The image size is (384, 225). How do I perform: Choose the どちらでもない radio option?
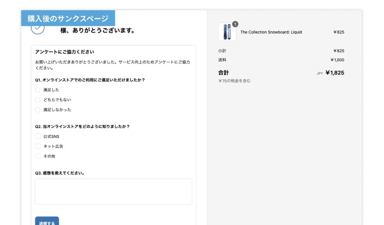[x=38, y=100]
